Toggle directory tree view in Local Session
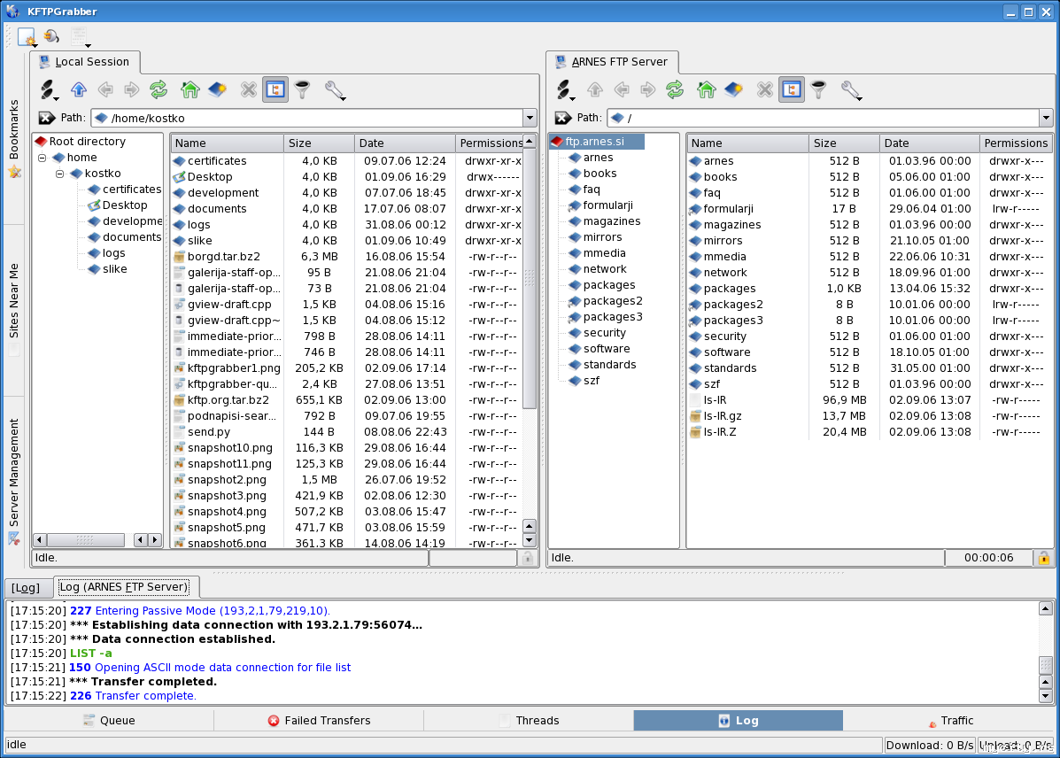Image resolution: width=1060 pixels, height=758 pixels. click(275, 89)
